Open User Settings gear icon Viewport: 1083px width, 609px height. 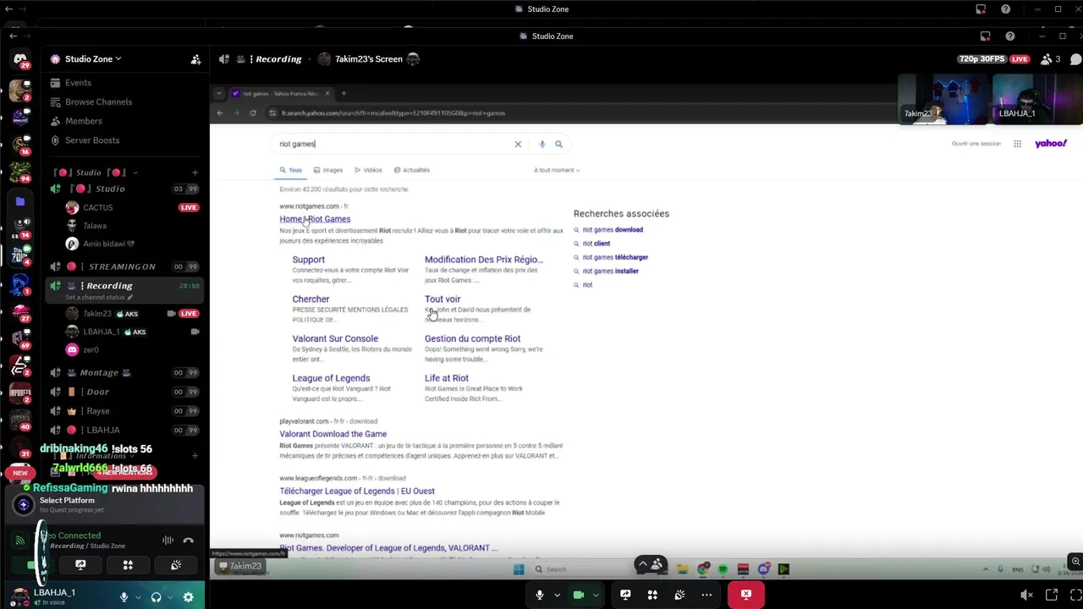(188, 597)
